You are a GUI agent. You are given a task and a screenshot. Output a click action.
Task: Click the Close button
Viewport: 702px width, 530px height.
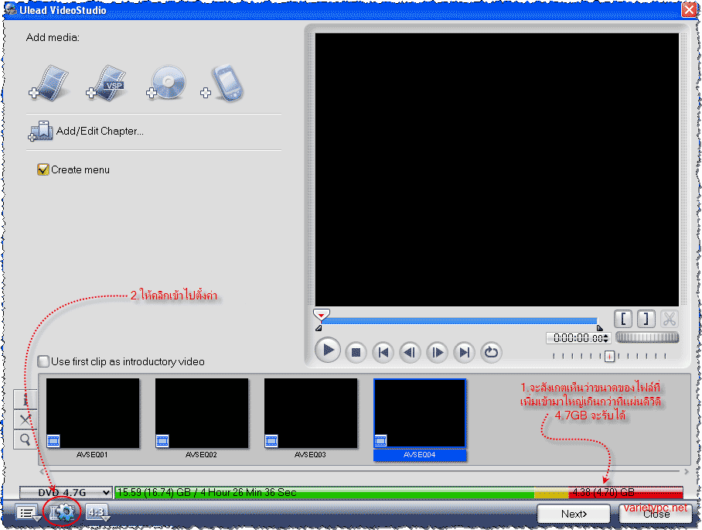coord(656,514)
